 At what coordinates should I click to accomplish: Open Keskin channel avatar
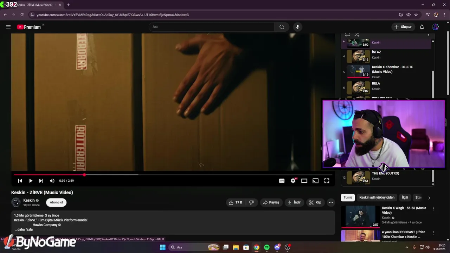click(16, 202)
